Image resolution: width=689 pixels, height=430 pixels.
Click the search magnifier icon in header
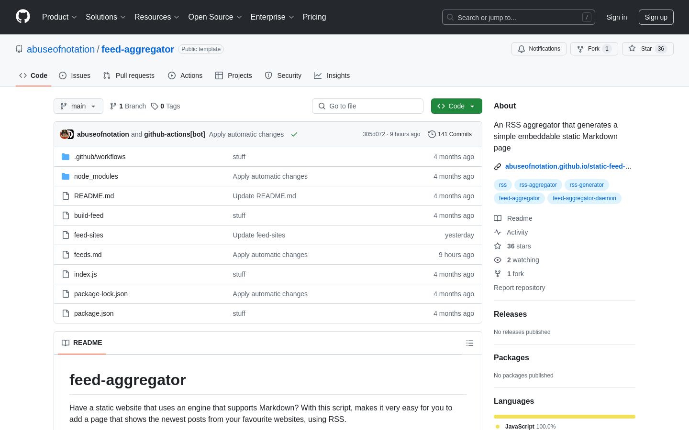click(x=450, y=17)
